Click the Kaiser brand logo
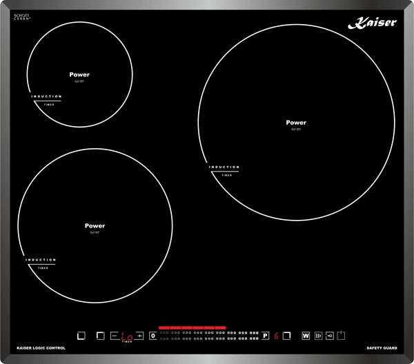This screenshot has height=364, width=414. pos(371,23)
